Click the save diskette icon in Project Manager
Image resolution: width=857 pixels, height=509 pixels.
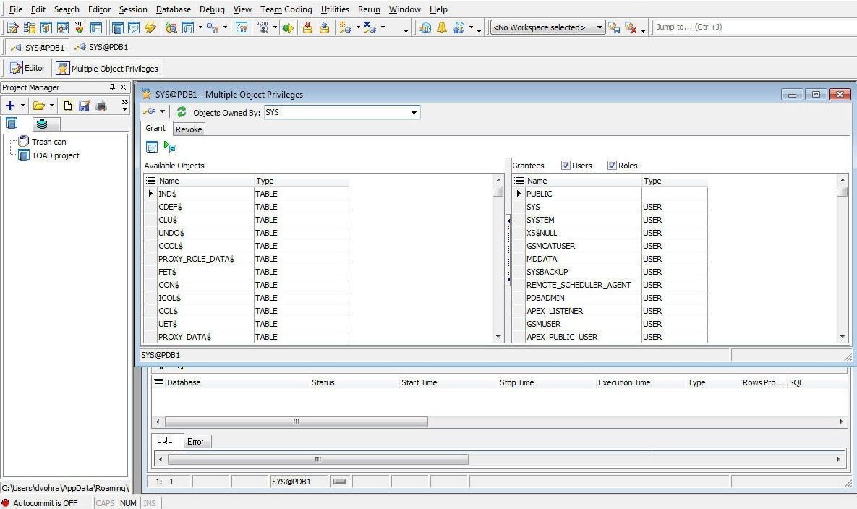click(x=84, y=106)
